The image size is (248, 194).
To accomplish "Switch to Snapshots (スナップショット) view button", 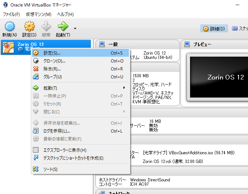I will coord(239,29).
